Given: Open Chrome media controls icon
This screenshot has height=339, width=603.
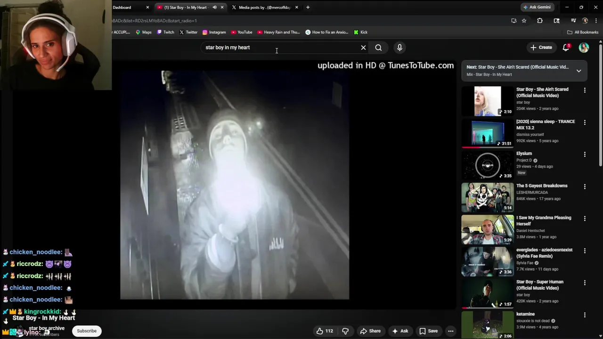Looking at the screenshot, I should (573, 21).
